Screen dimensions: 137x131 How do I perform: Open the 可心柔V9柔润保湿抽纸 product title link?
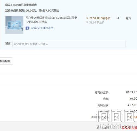[x=51, y=20]
